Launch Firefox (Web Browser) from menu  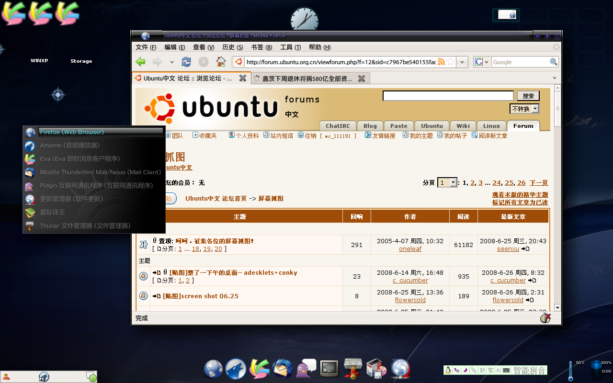[94, 132]
